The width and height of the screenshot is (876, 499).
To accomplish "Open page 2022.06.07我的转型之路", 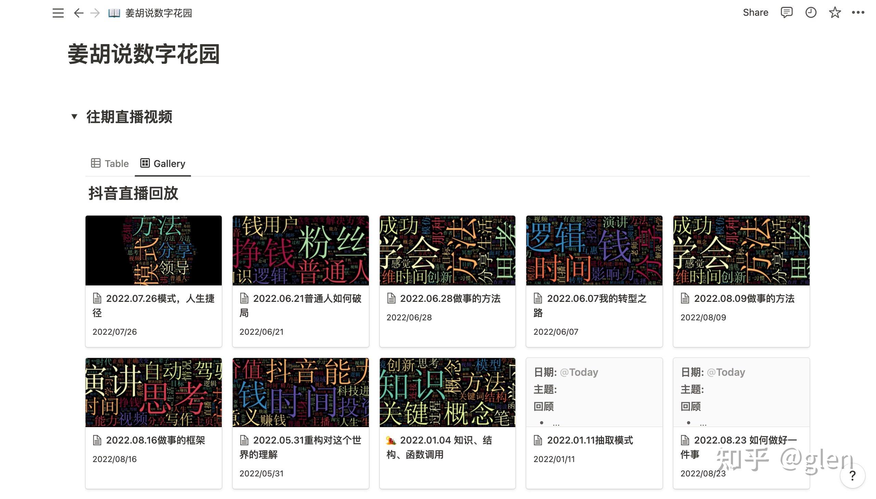I will tap(590, 305).
